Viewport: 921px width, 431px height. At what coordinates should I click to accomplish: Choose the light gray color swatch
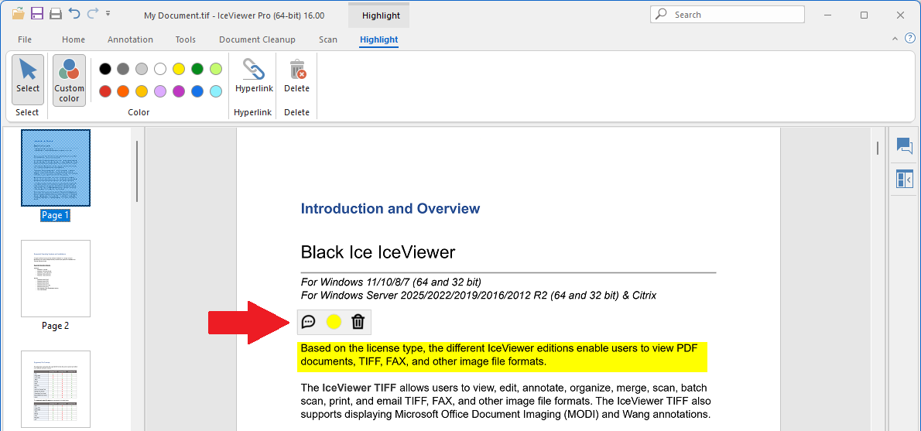(x=142, y=69)
